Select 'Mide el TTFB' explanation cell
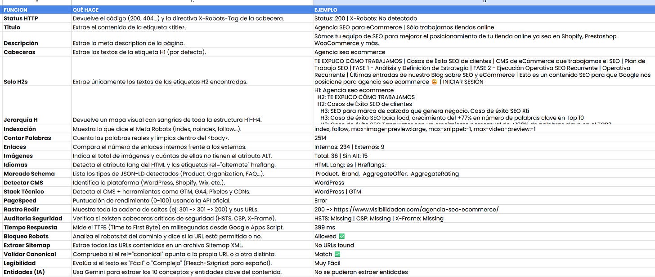 [x=192, y=228]
